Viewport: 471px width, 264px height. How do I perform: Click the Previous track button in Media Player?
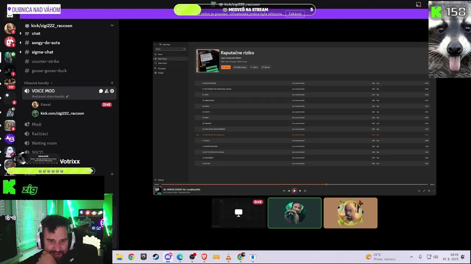pos(289,191)
